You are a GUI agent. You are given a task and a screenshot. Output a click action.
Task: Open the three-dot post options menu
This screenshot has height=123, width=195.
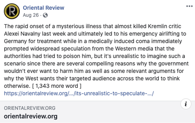point(189,6)
